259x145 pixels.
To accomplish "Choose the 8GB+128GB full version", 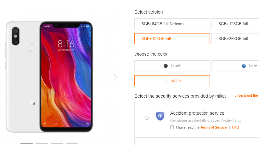I will point(172,39).
